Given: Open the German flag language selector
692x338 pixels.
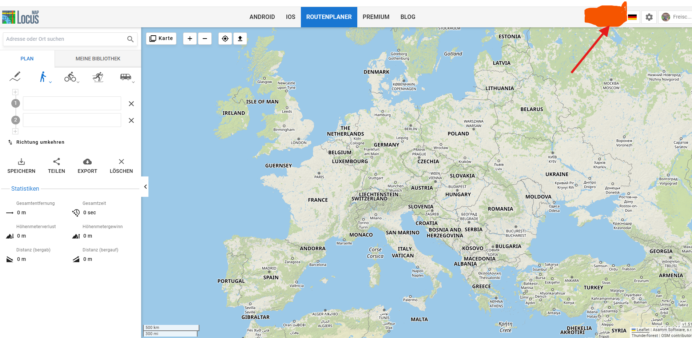Looking at the screenshot, I should click(x=632, y=17).
